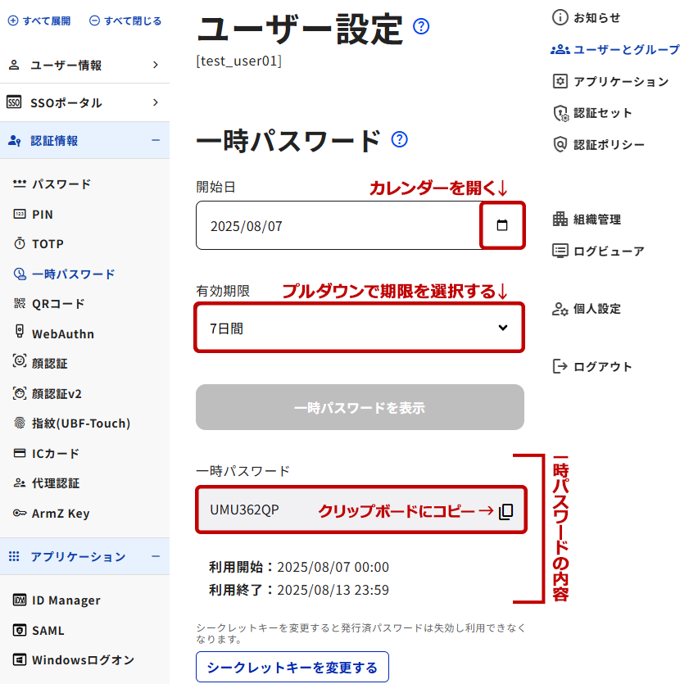Select WebAuthn in the sidebar
The height and width of the screenshot is (684, 680).
(x=62, y=334)
